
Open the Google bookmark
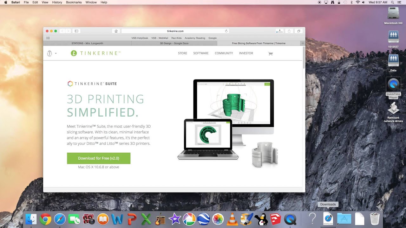213,38
